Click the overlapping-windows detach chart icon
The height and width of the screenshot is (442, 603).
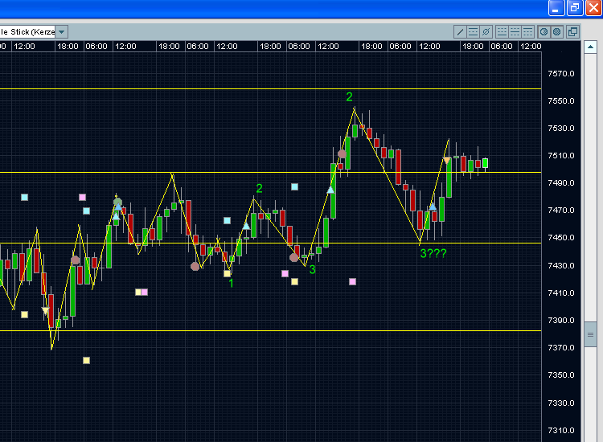[572, 32]
